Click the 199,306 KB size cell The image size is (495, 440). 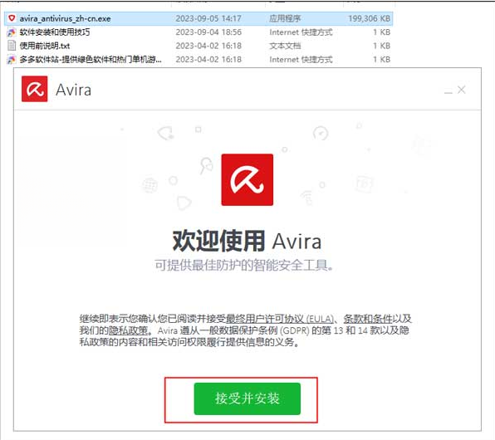coord(369,18)
